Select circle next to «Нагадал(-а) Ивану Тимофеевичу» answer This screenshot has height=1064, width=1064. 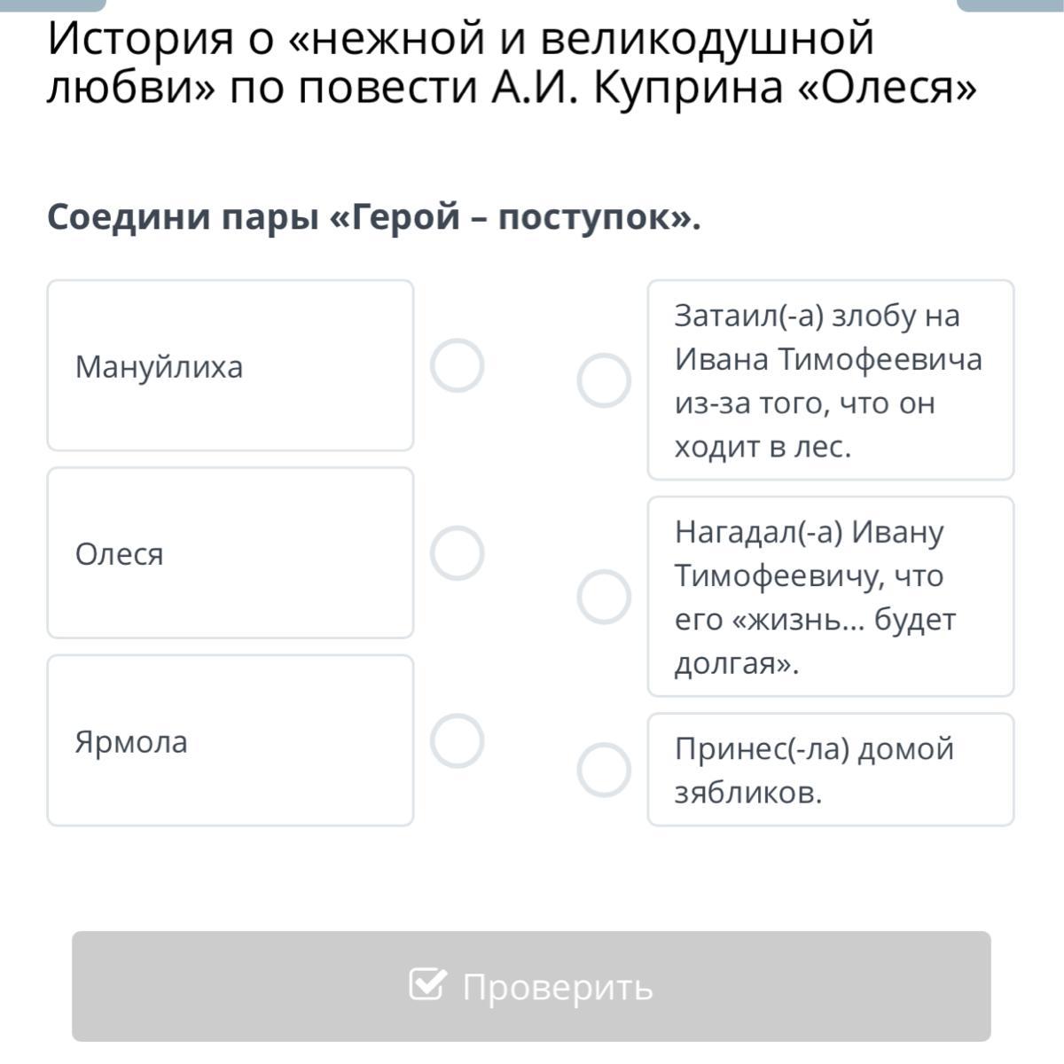tap(604, 597)
